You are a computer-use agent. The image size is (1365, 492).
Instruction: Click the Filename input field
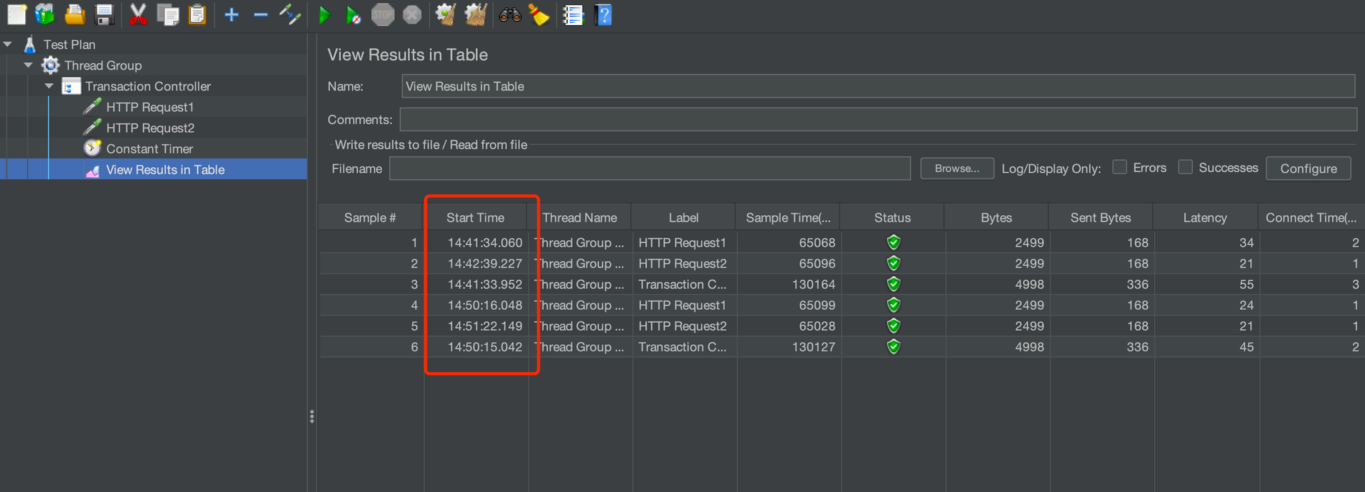tap(649, 169)
